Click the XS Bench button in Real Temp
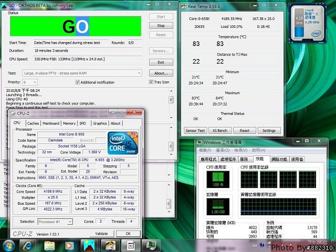336x252 pixels. (220, 130)
